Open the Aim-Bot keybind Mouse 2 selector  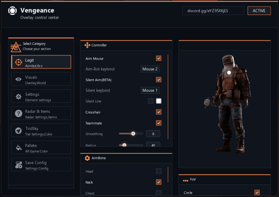(x=150, y=69)
